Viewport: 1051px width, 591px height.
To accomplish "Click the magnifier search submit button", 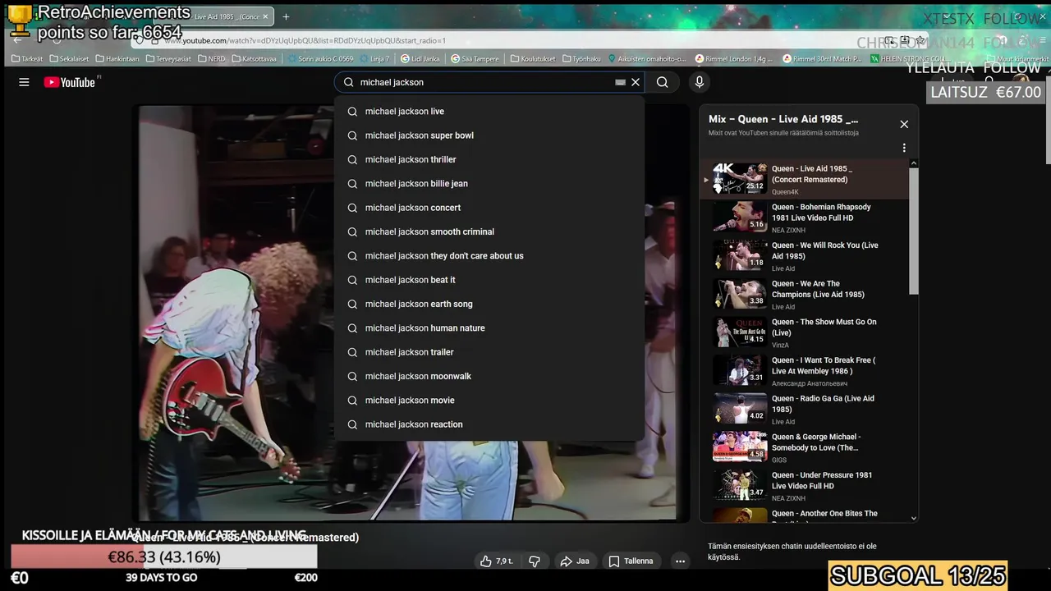I will [x=662, y=82].
